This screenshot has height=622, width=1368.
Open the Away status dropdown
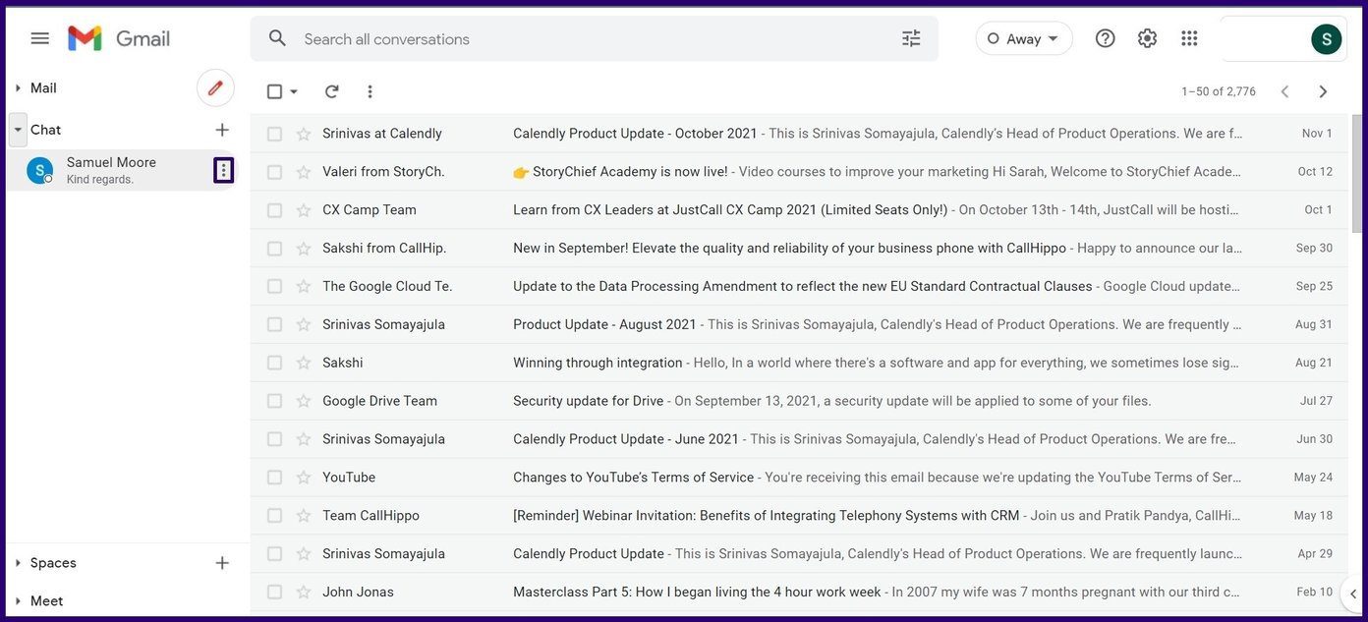(1024, 38)
